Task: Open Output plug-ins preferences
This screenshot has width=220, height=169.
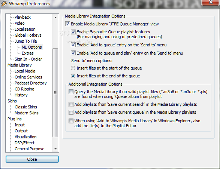Action: point(21,131)
